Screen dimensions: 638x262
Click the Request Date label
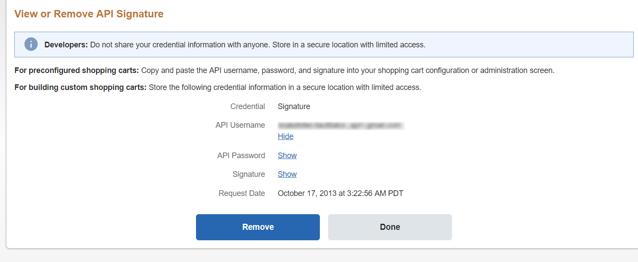pos(242,193)
